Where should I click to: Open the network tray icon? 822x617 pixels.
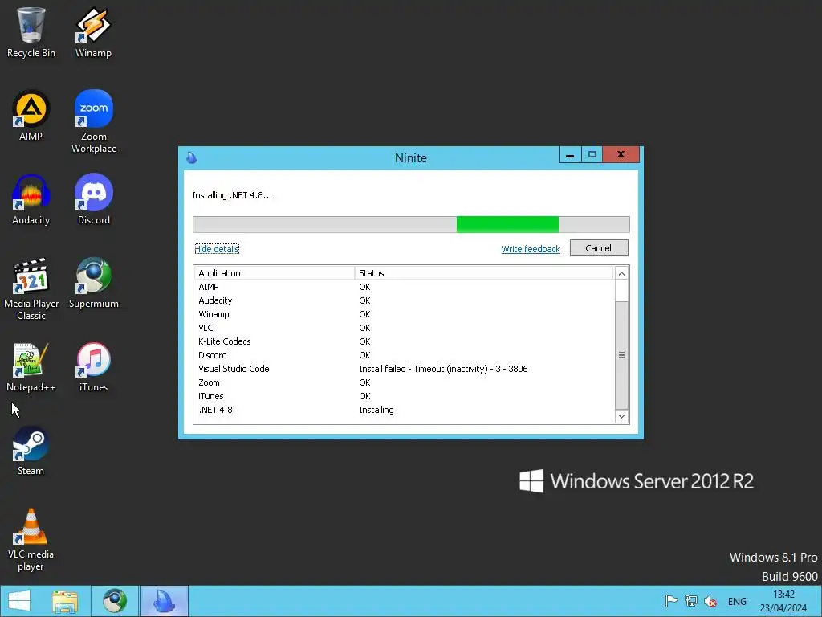click(691, 601)
